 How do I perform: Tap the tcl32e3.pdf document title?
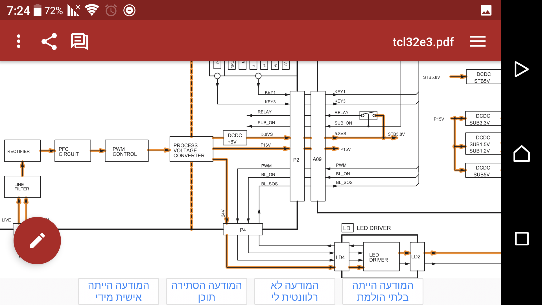tap(423, 42)
